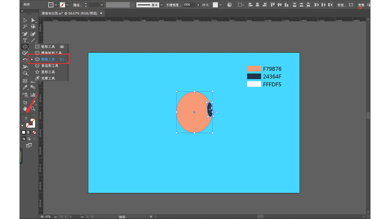
Task: Expand opacity slider arrow
Action: (198, 5)
